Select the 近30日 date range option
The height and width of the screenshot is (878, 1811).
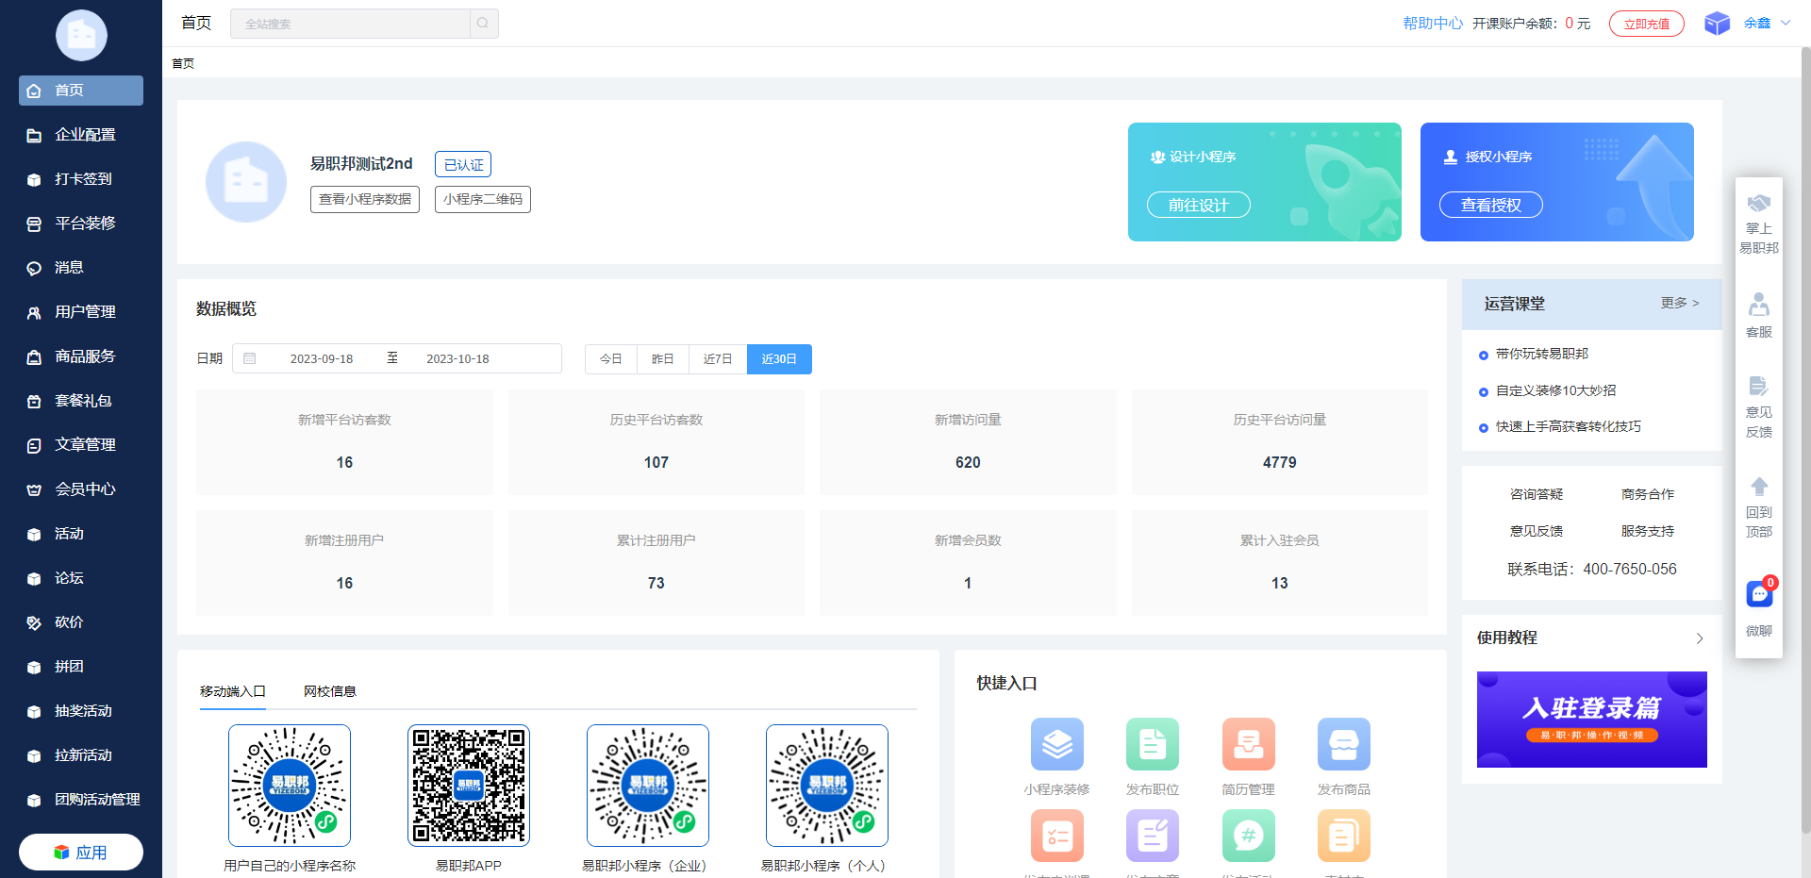pos(779,359)
